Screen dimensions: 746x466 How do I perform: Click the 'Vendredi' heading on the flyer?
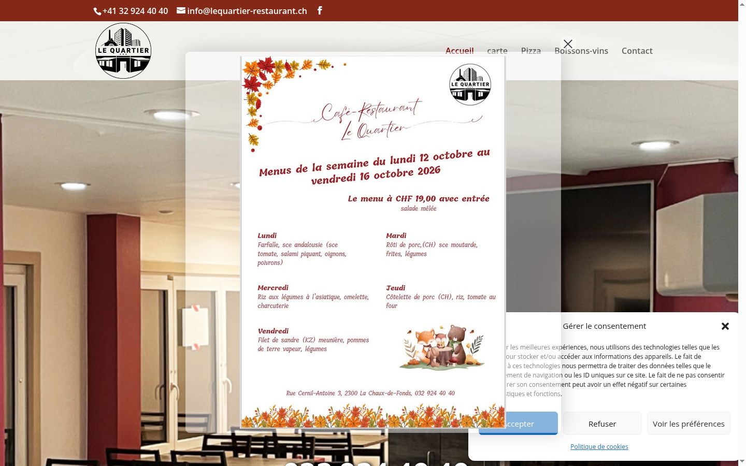click(273, 331)
